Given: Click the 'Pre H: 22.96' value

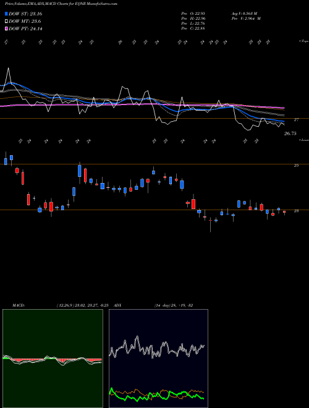Looking at the screenshot, I should [193, 19].
